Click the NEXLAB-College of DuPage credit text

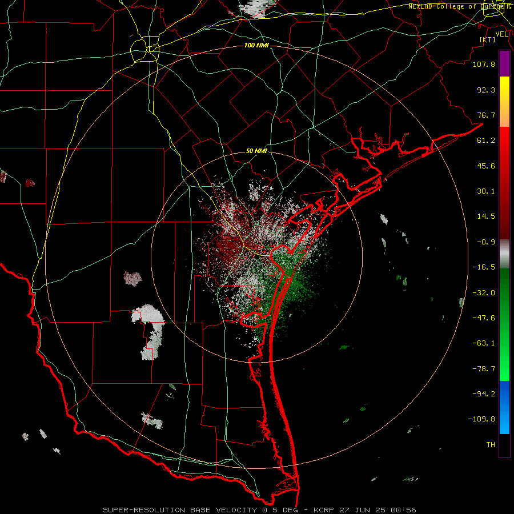(x=459, y=6)
